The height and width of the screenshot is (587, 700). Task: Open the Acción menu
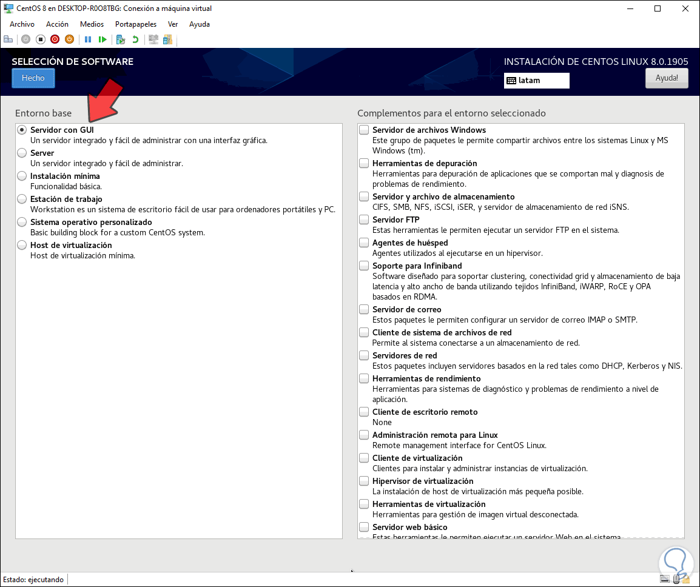click(57, 24)
